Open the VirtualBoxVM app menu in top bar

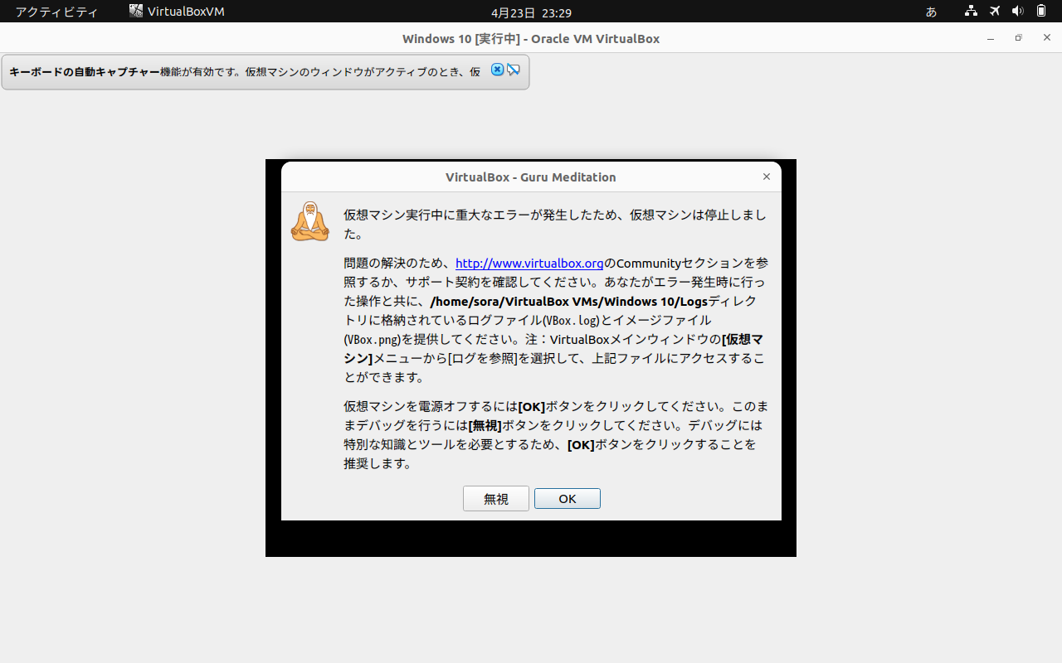[177, 12]
